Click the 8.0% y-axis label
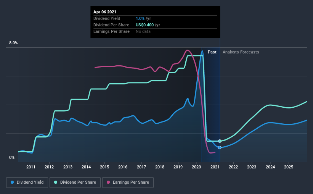Image resolution: width=313 pixels, height=194 pixels. (x=13, y=43)
